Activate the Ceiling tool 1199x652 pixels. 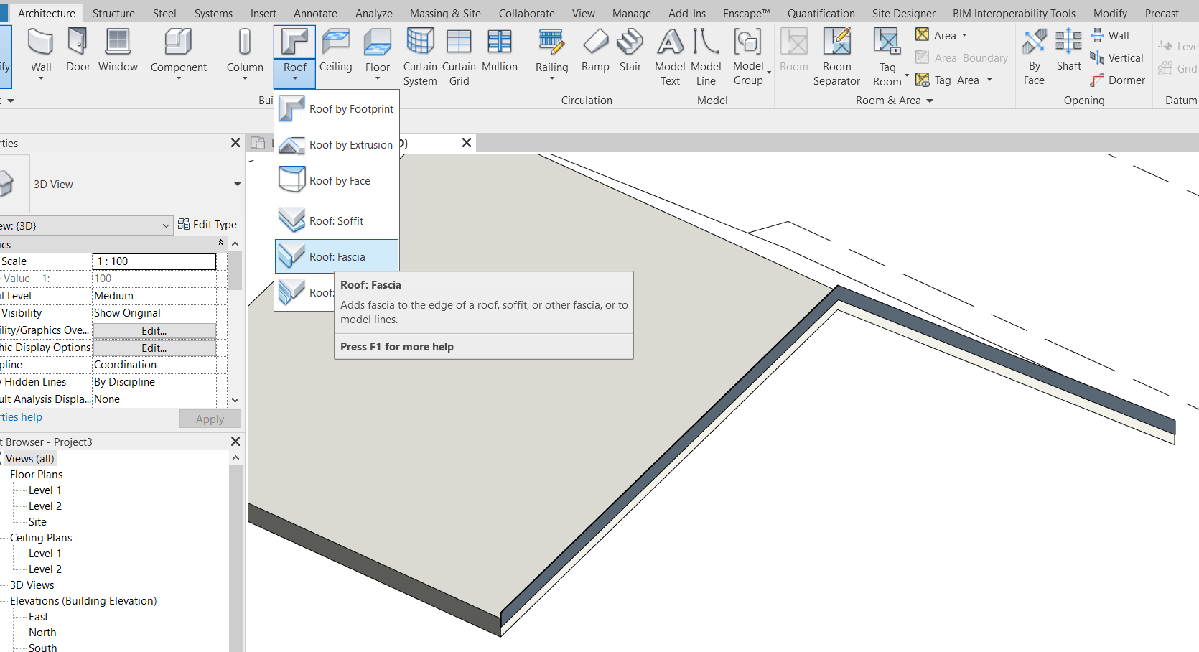point(335,50)
